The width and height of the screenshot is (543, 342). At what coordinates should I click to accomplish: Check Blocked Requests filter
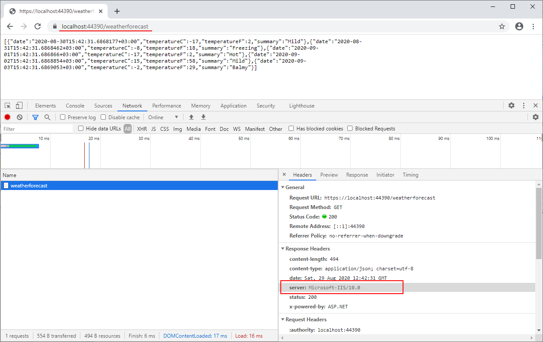click(x=350, y=128)
